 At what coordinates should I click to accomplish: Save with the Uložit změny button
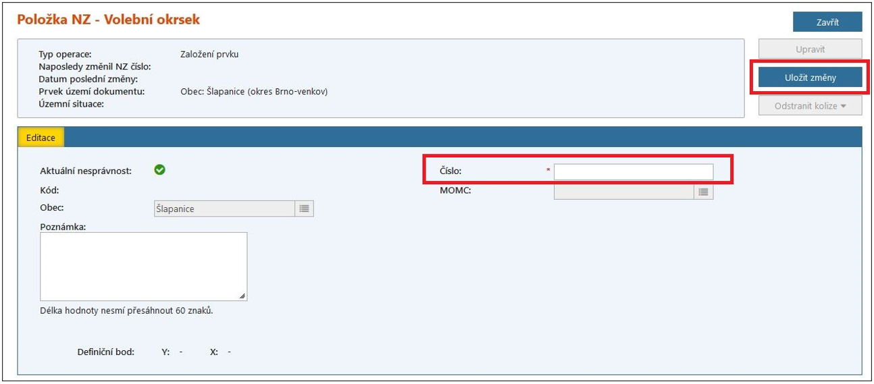pos(810,78)
